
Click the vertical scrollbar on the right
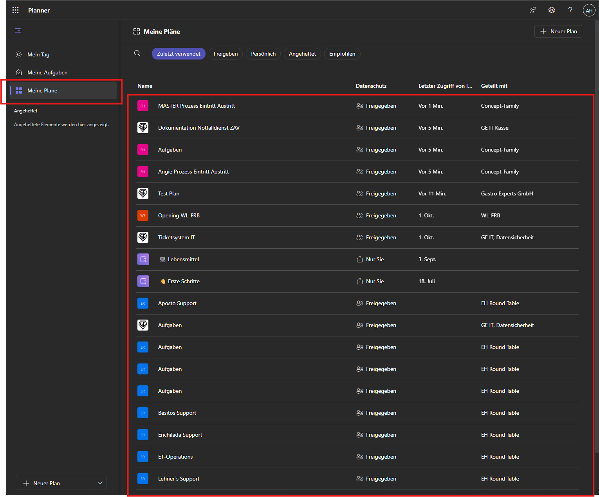pyautogui.click(x=596, y=235)
